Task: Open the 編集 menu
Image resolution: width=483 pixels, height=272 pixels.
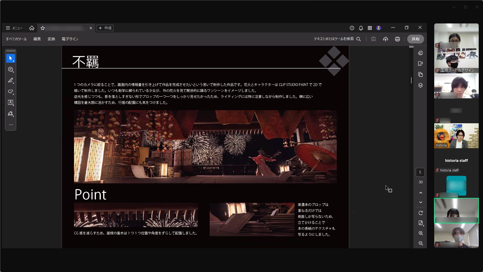Action: pyautogui.click(x=37, y=39)
